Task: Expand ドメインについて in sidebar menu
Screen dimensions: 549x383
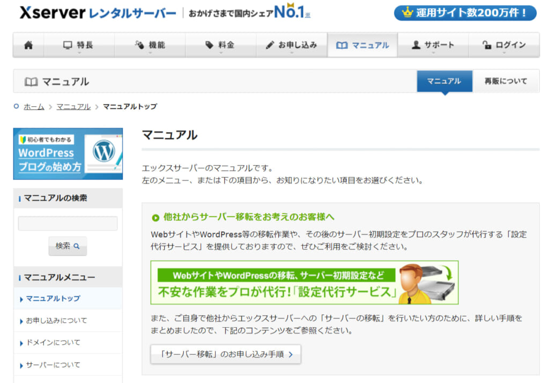Action: tap(53, 343)
